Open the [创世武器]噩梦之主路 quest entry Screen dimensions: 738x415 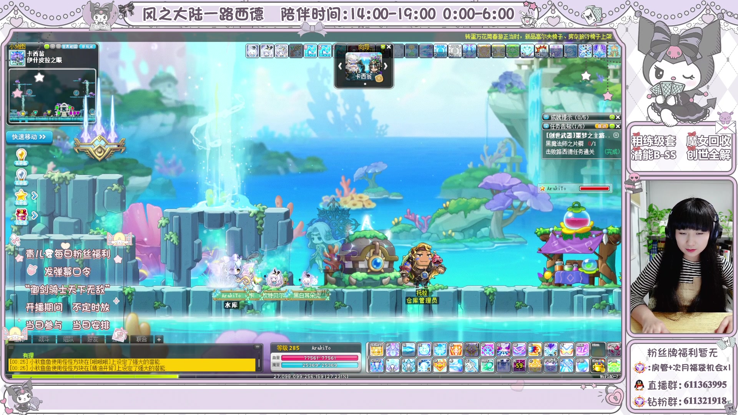click(x=578, y=135)
